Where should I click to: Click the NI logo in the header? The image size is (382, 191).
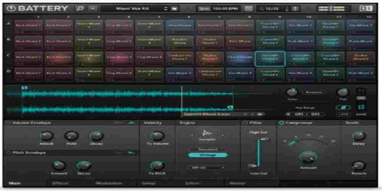coord(366,9)
